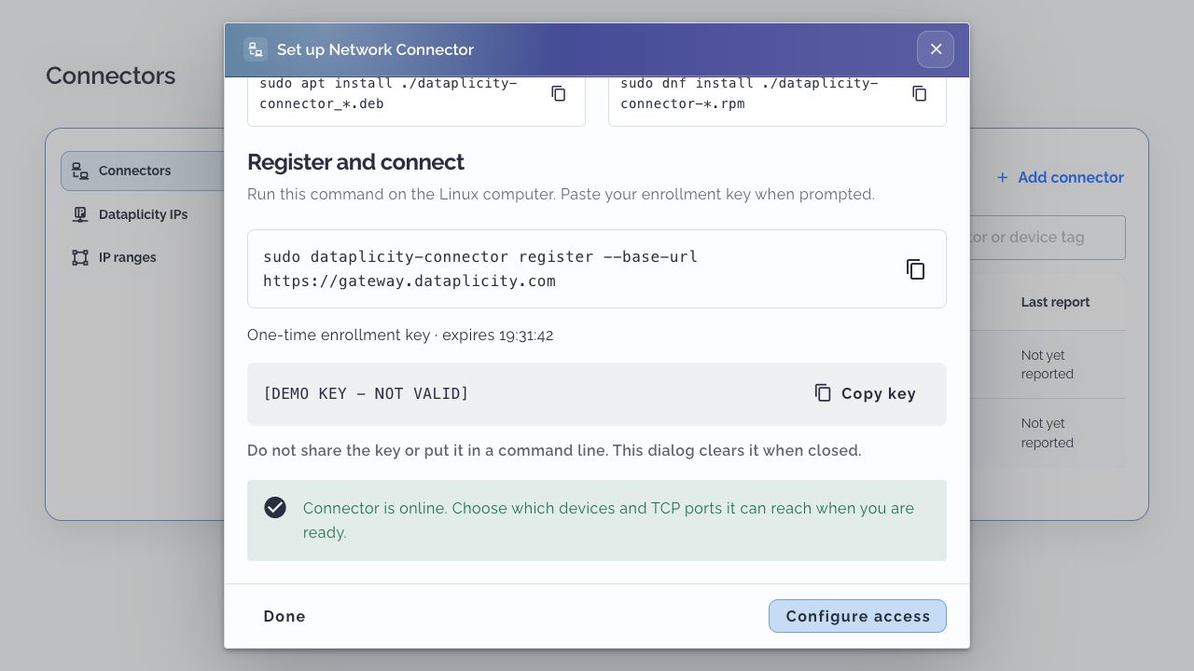Click the second 'Not yet reported' cell

(x=1048, y=432)
